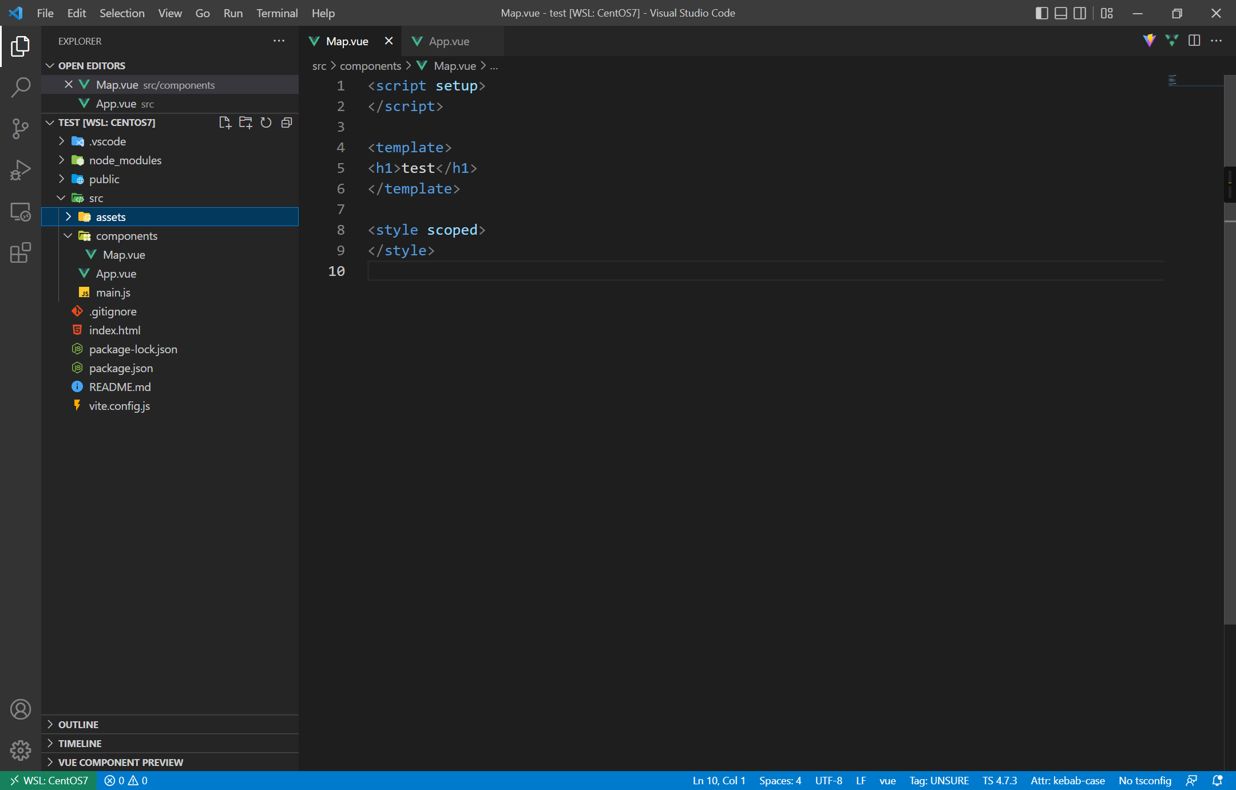Change indentation via Spaces: 4
Viewport: 1236px width, 790px height.
point(780,780)
